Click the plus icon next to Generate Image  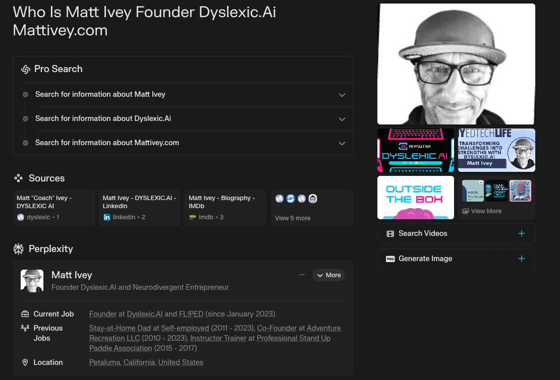(522, 259)
